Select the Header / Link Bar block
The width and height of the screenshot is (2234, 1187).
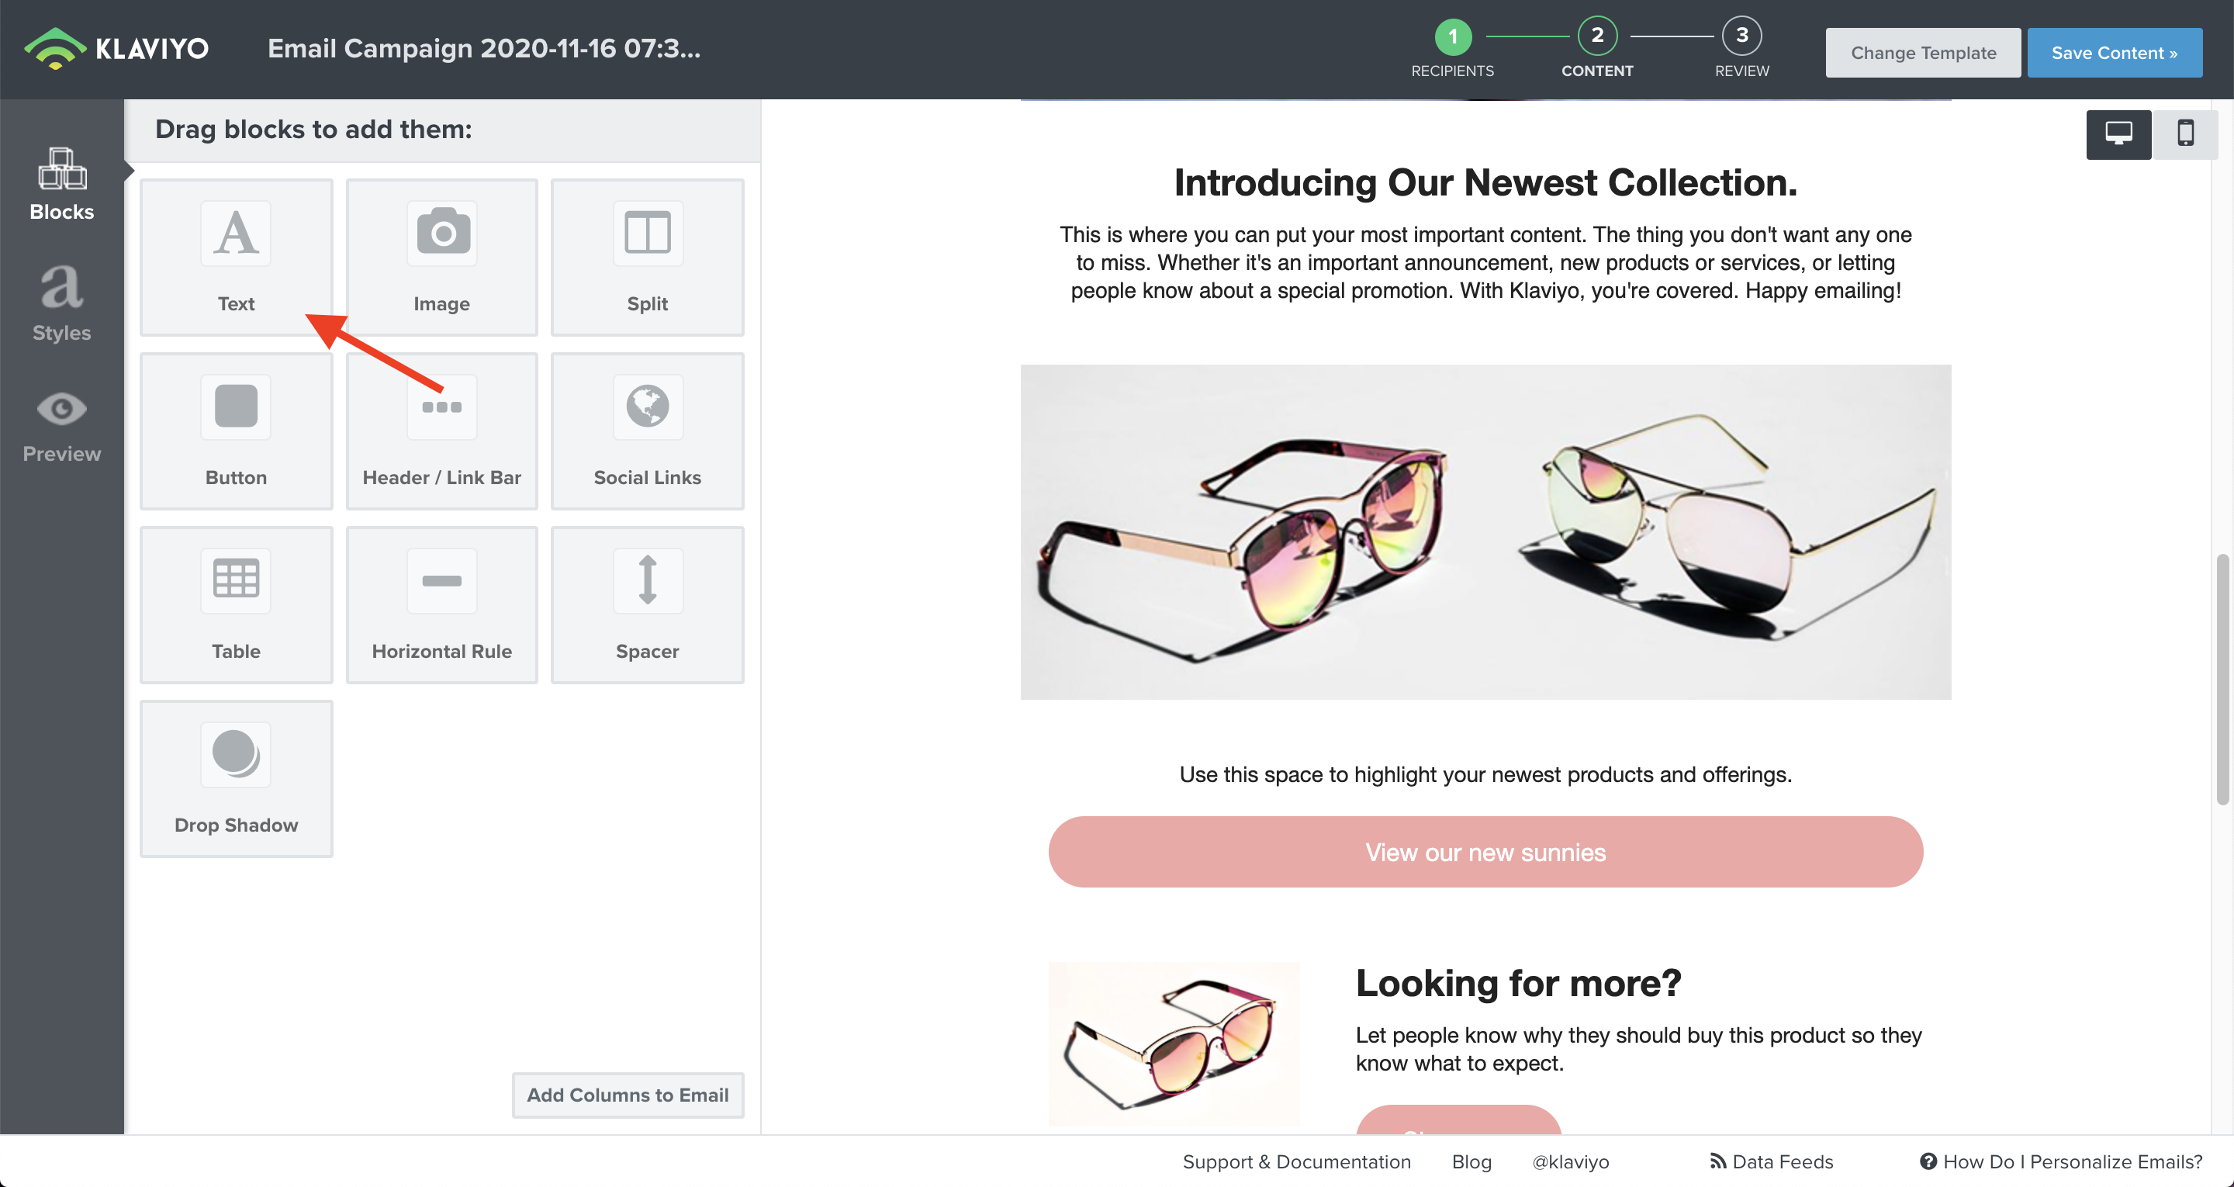tap(441, 431)
